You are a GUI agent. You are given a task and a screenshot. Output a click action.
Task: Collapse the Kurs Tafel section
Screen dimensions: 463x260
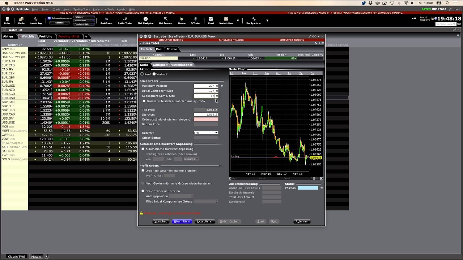[x=140, y=43]
